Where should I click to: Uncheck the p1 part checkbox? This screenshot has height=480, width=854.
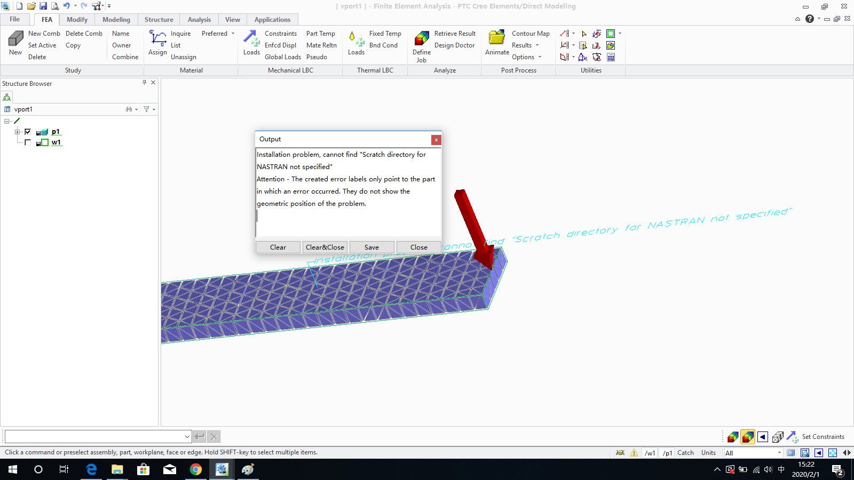pyautogui.click(x=28, y=131)
